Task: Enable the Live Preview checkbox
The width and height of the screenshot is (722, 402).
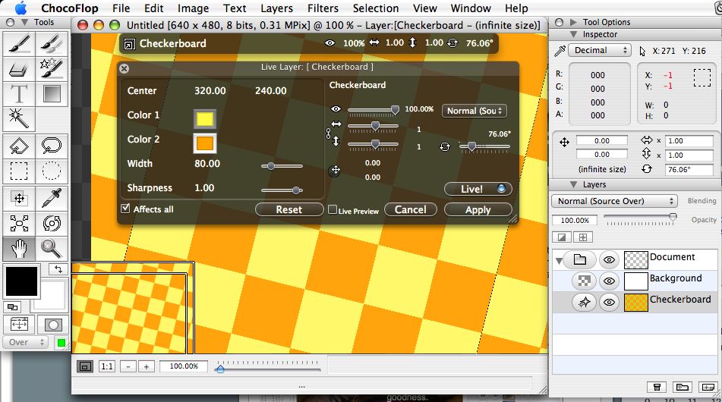Action: click(x=333, y=210)
